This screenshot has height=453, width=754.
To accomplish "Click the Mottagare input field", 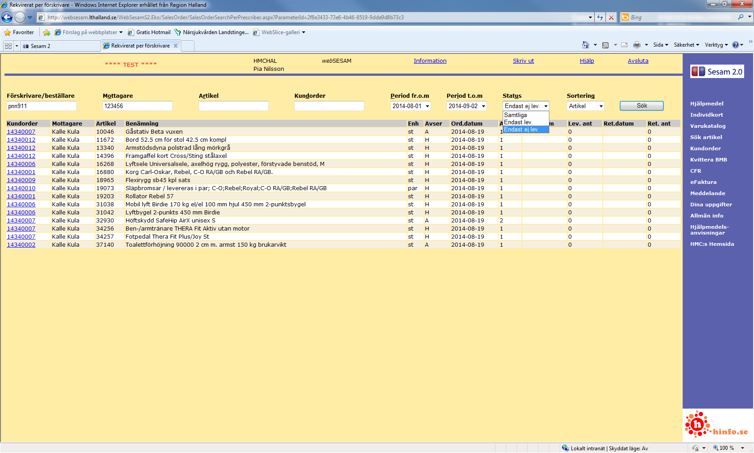I will 138,106.
